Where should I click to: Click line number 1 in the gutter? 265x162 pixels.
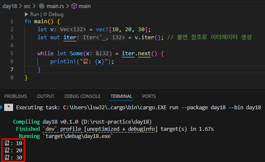pos(12,22)
